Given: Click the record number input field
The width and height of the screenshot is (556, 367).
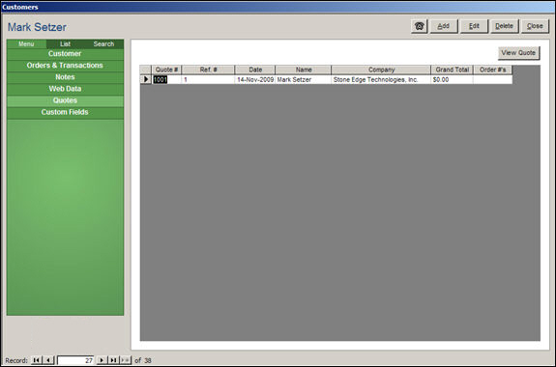Looking at the screenshot, I should point(75,360).
